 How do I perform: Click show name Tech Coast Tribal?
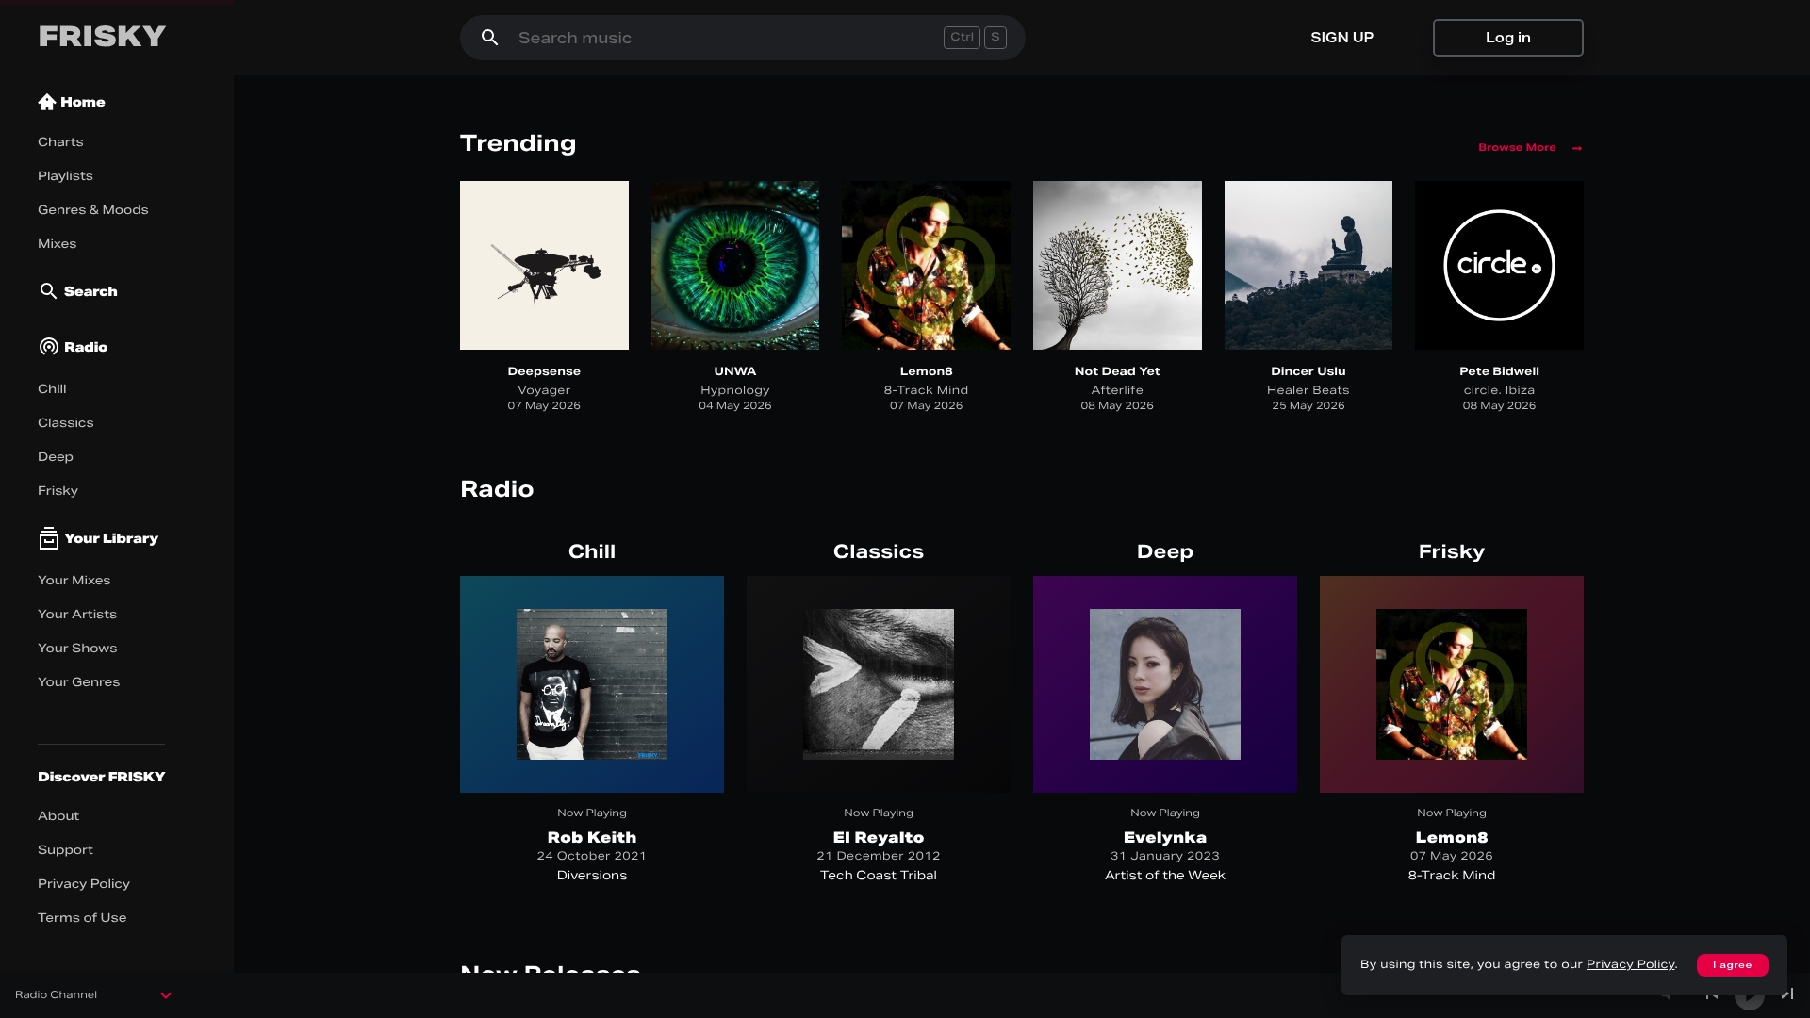coord(879,876)
